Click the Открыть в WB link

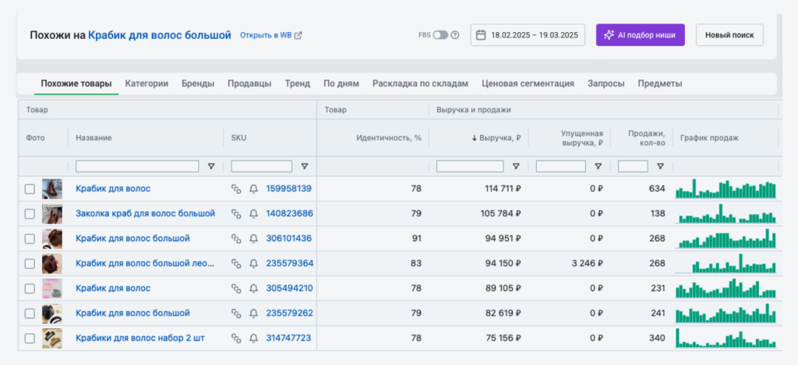267,36
